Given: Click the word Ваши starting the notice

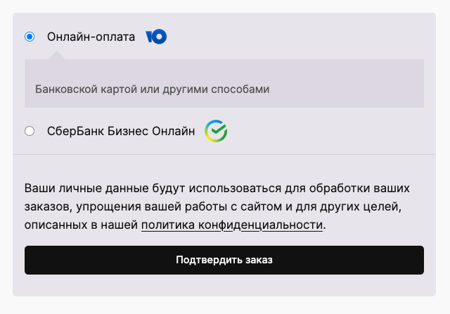Looking at the screenshot, I should click(39, 190).
